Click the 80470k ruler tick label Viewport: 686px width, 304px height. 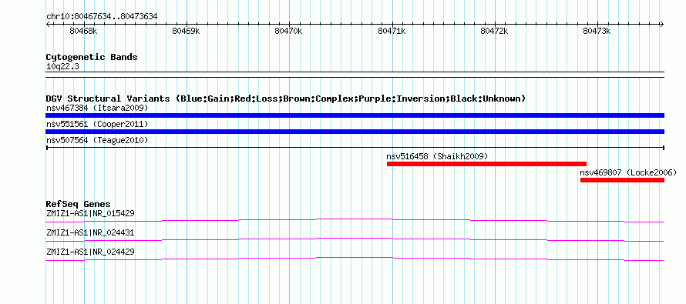tap(288, 31)
